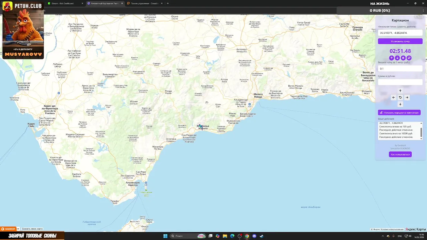Move the map point right with arrow
Viewport: 427px width, 240px height.
click(407, 97)
